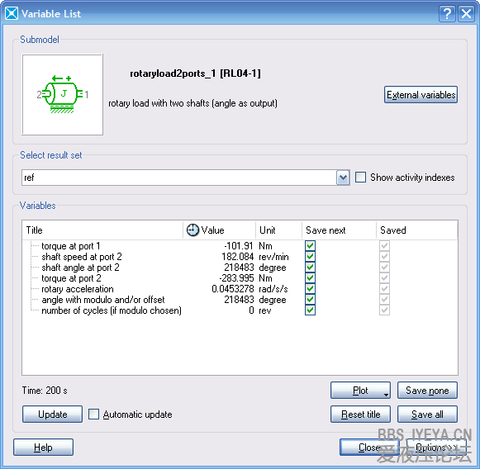Click the rotary load submodel icon
The height and width of the screenshot is (469, 480).
pyautogui.click(x=63, y=94)
